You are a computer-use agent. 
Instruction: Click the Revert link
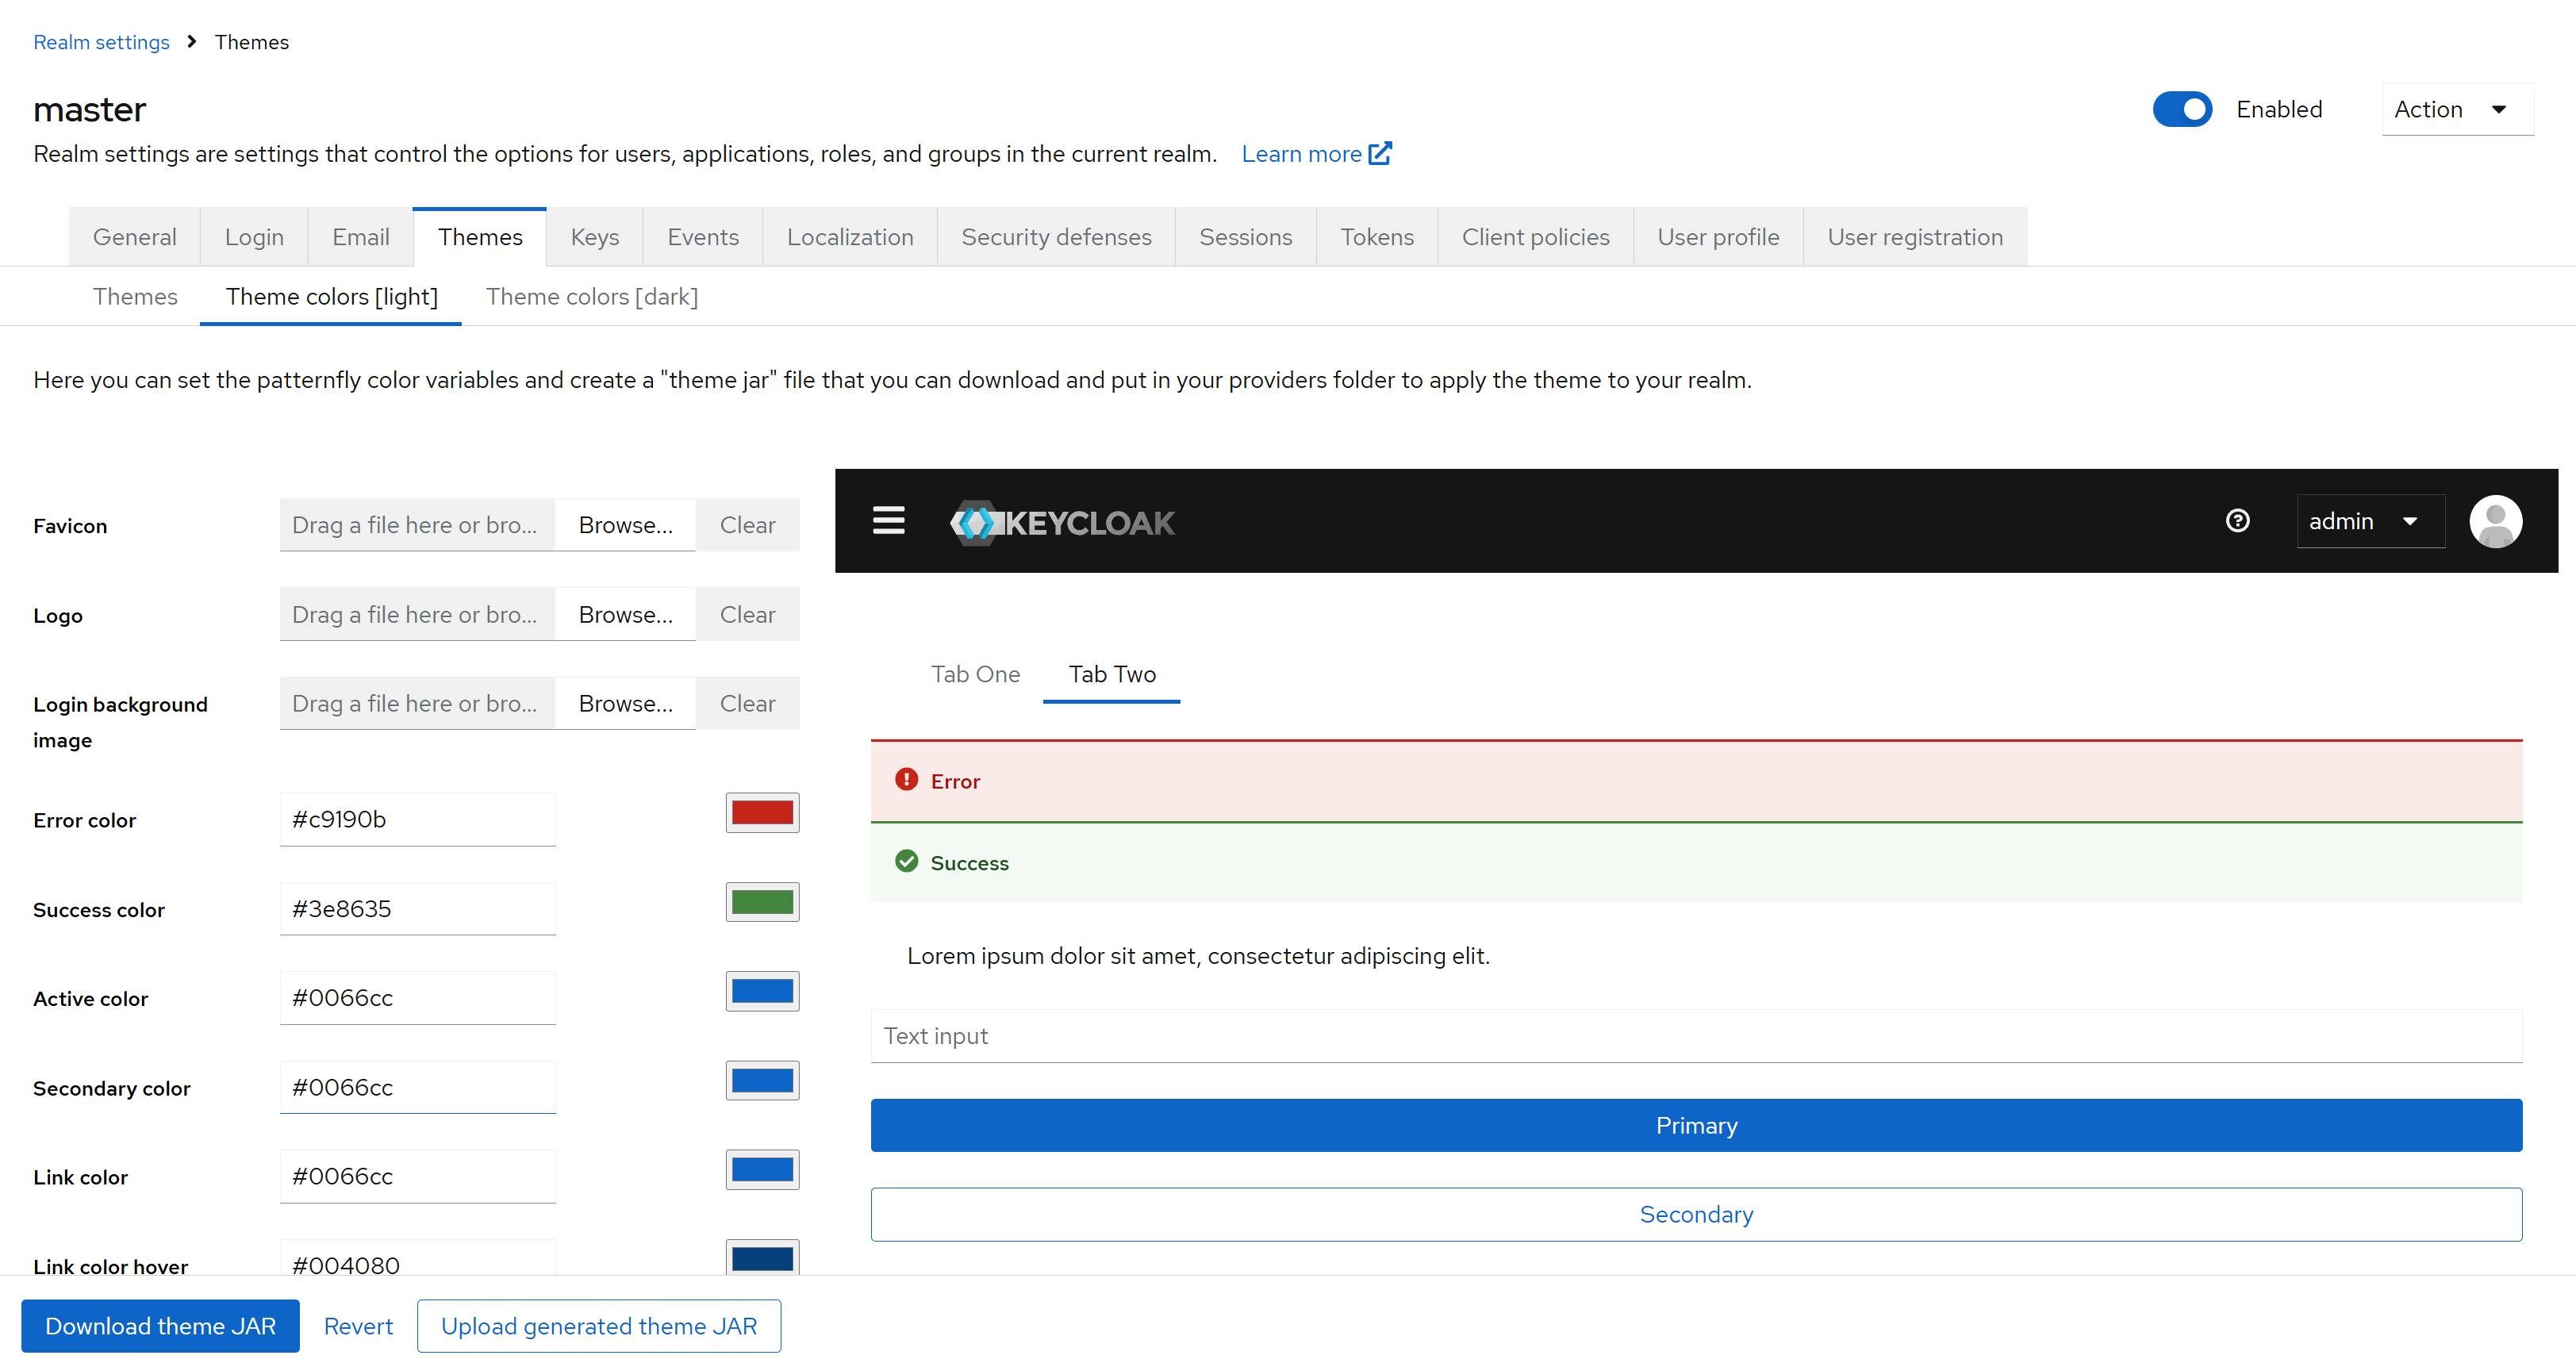click(x=358, y=1326)
